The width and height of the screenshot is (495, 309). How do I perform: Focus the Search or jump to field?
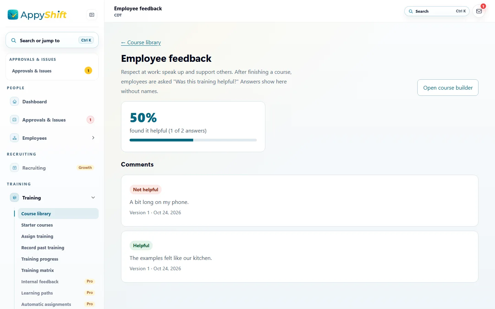(x=52, y=40)
